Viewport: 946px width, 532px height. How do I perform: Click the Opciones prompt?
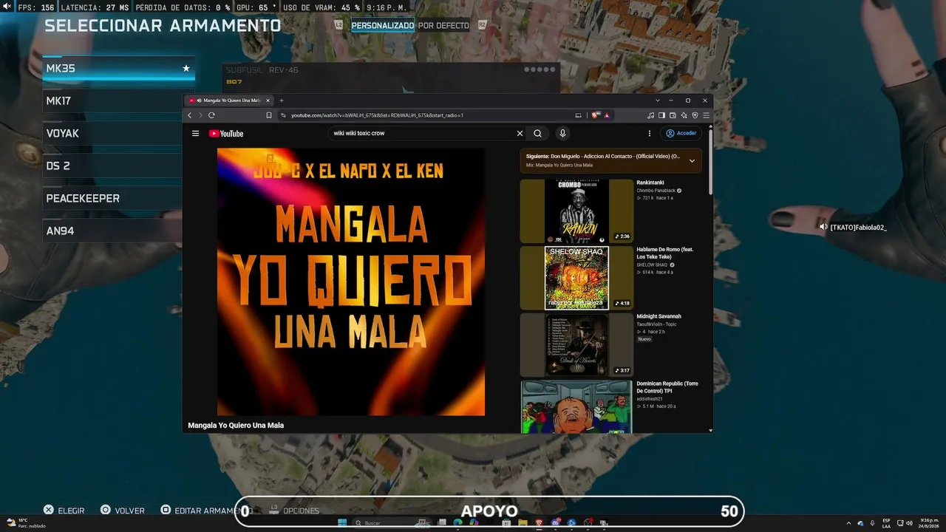[x=294, y=511]
